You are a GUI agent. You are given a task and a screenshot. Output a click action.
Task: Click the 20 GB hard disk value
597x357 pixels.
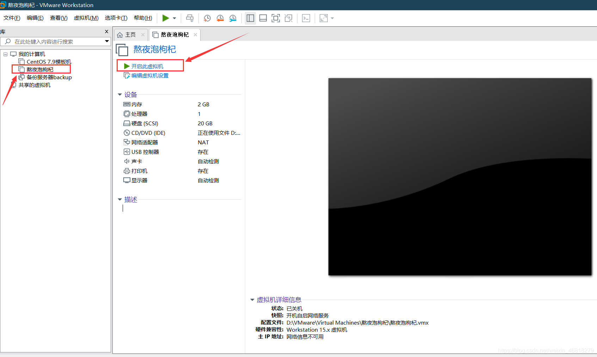[205, 124]
